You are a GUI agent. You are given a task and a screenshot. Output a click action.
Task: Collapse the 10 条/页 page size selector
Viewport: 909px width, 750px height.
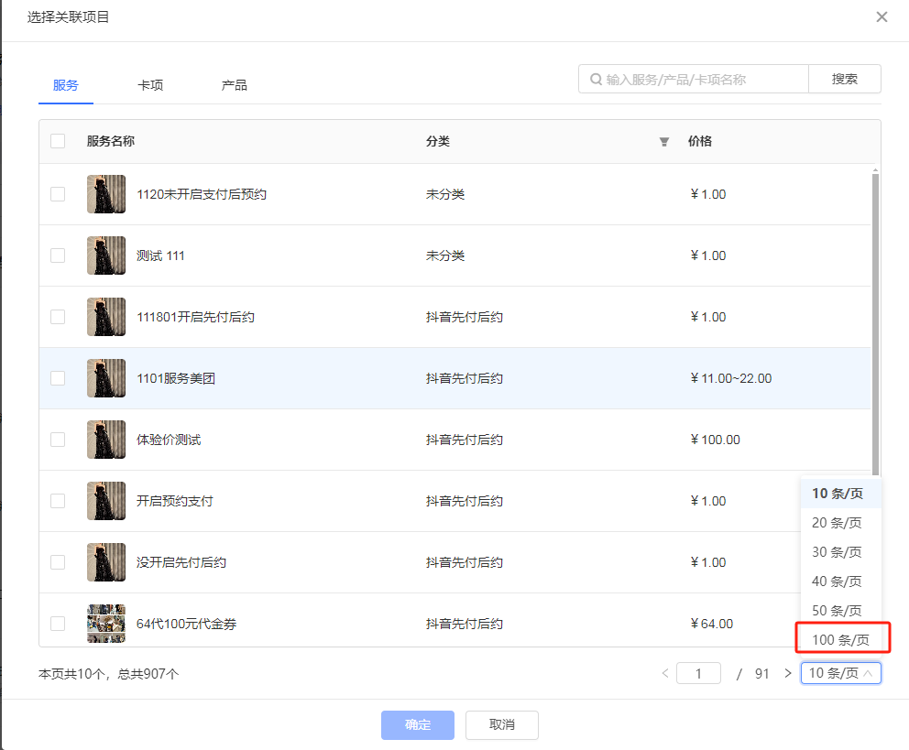point(840,673)
